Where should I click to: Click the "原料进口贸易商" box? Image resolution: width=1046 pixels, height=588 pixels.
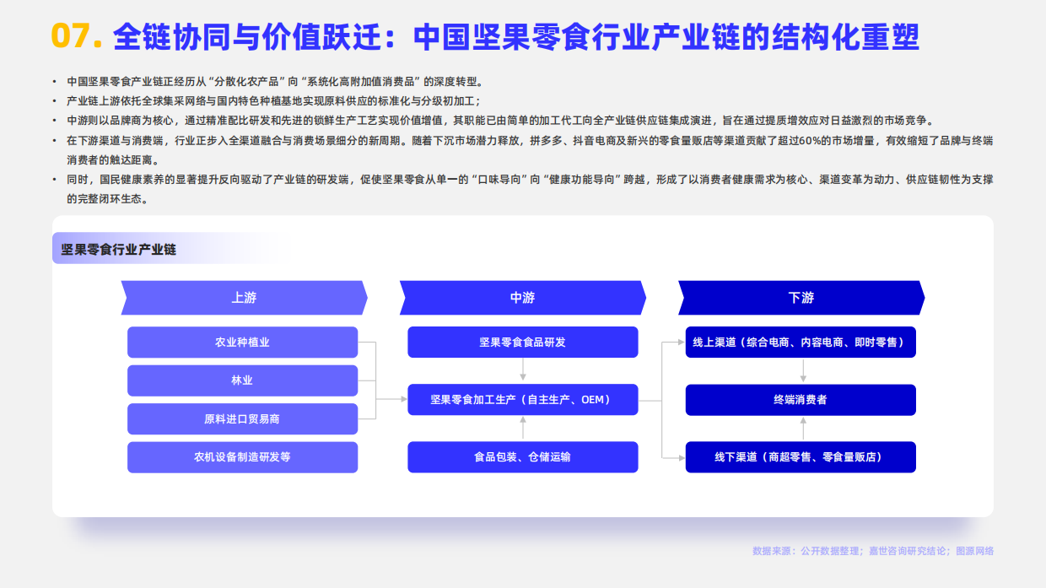(243, 419)
